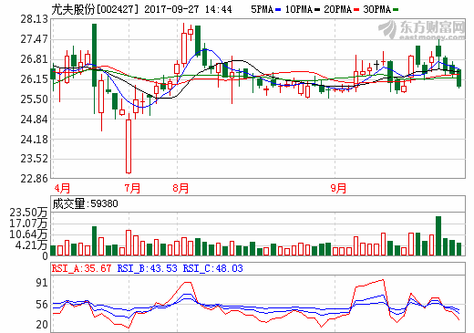
Task: Click the tallest green volume bar in late September
Action: click(x=438, y=235)
